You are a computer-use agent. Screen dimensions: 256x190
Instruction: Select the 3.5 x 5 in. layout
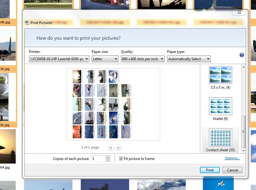tap(220, 78)
